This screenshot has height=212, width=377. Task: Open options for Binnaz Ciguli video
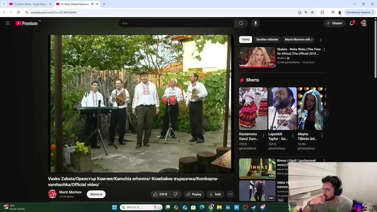click(x=324, y=161)
